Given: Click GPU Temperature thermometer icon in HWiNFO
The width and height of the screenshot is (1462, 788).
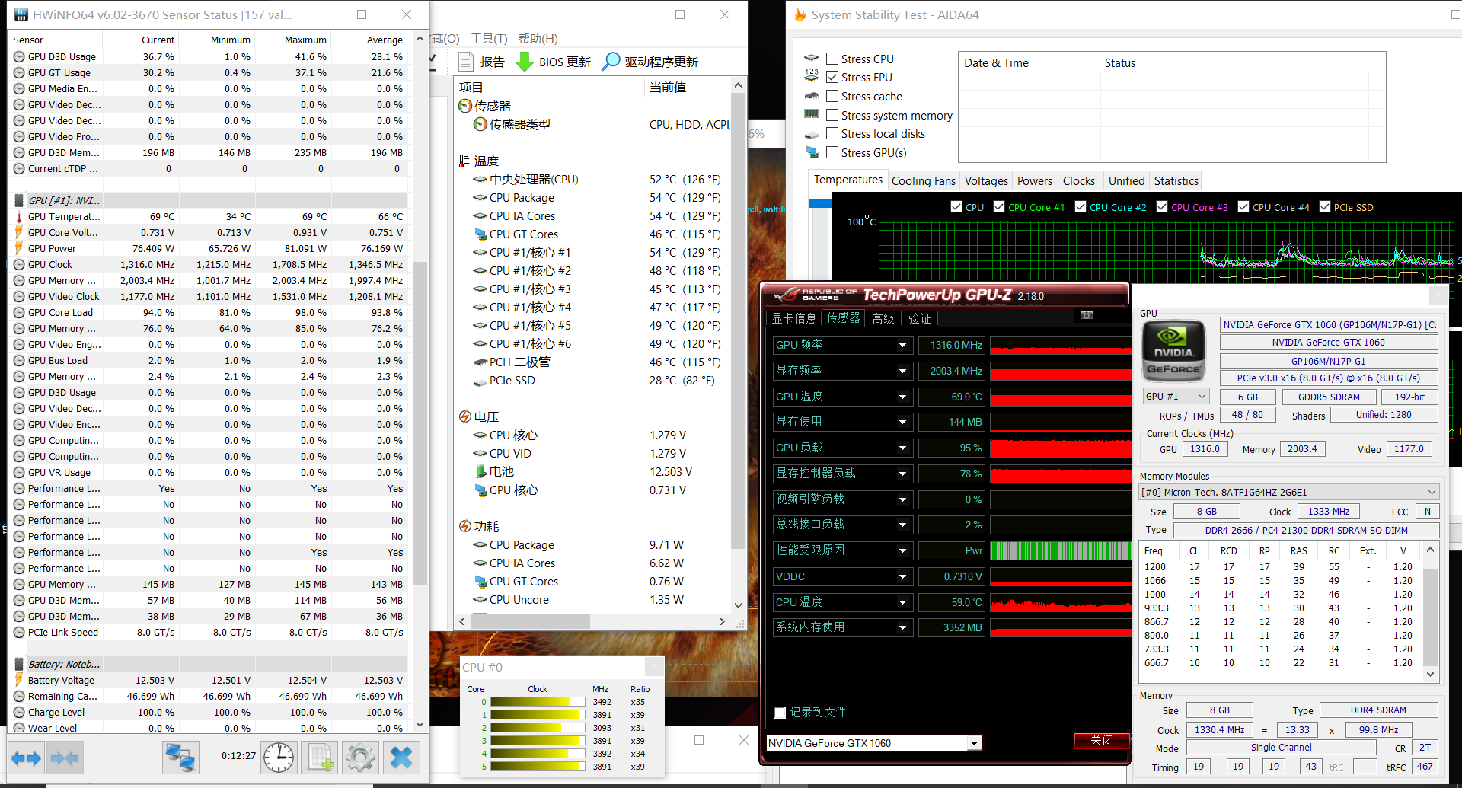Looking at the screenshot, I should [19, 216].
